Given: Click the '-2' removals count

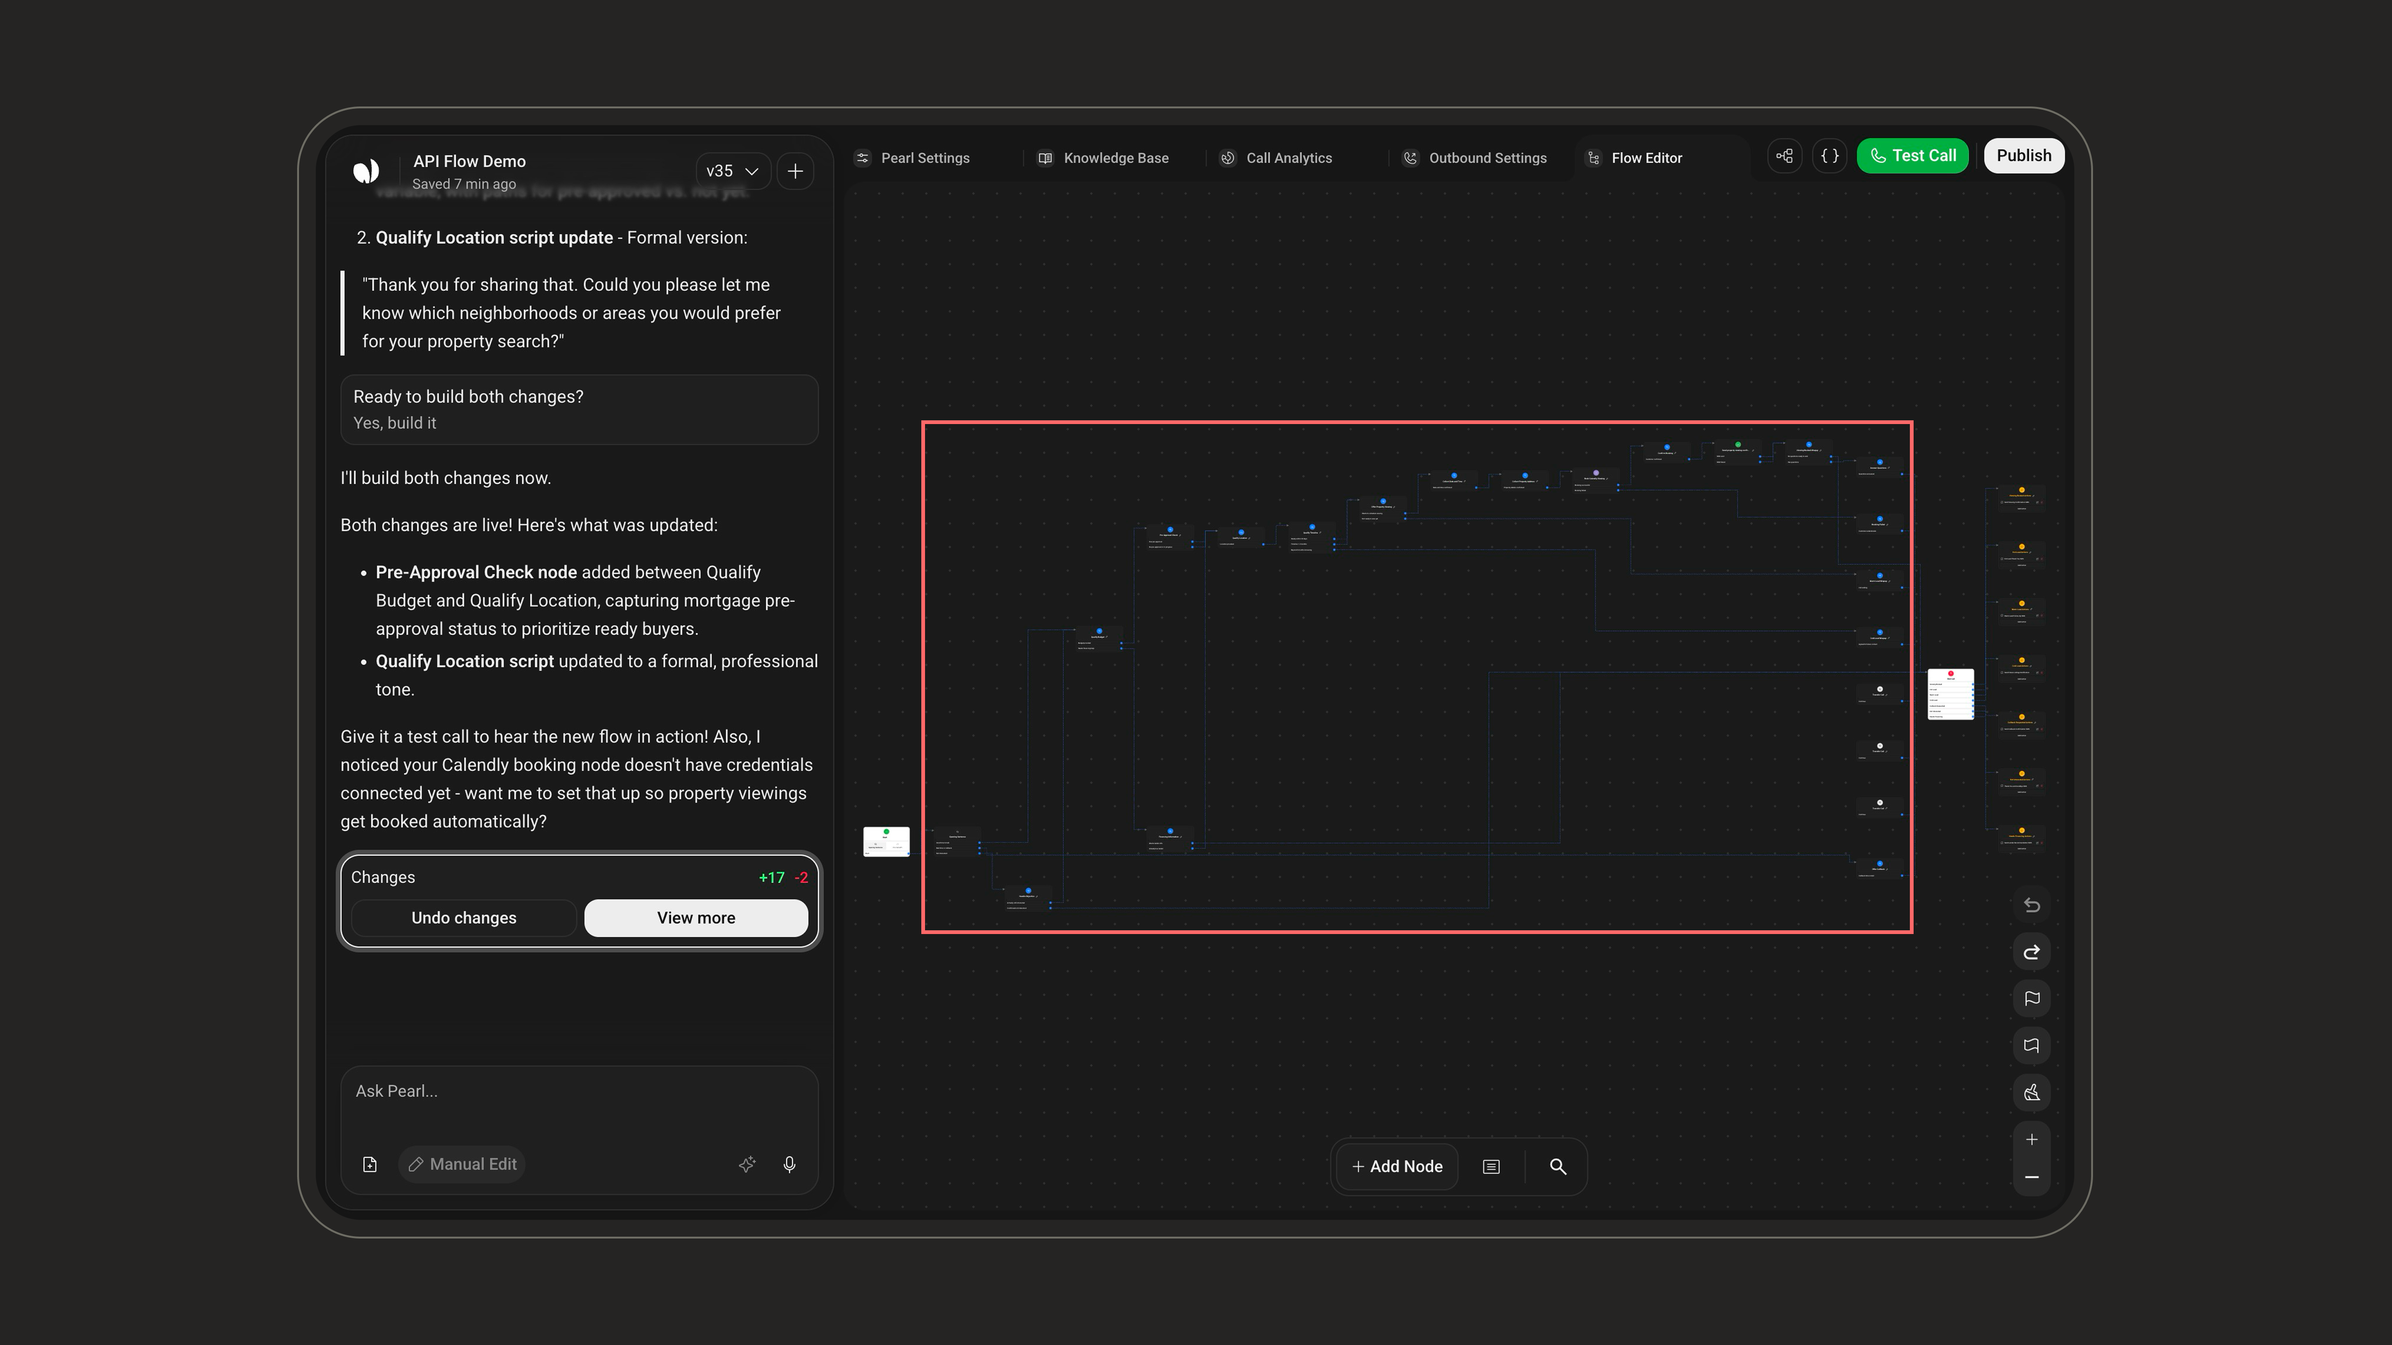Looking at the screenshot, I should (801, 878).
